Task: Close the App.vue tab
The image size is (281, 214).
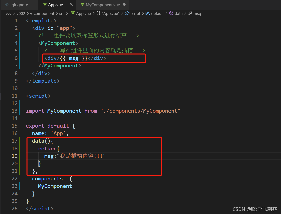Action: (71, 4)
